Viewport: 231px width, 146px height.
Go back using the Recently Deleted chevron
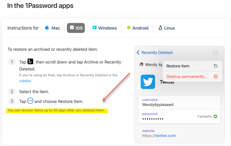(138, 53)
